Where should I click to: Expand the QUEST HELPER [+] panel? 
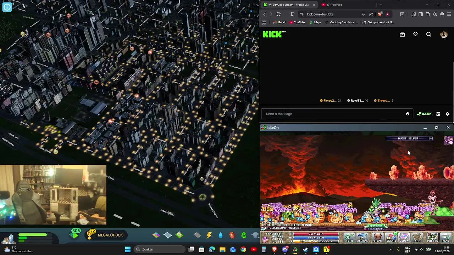click(410, 138)
